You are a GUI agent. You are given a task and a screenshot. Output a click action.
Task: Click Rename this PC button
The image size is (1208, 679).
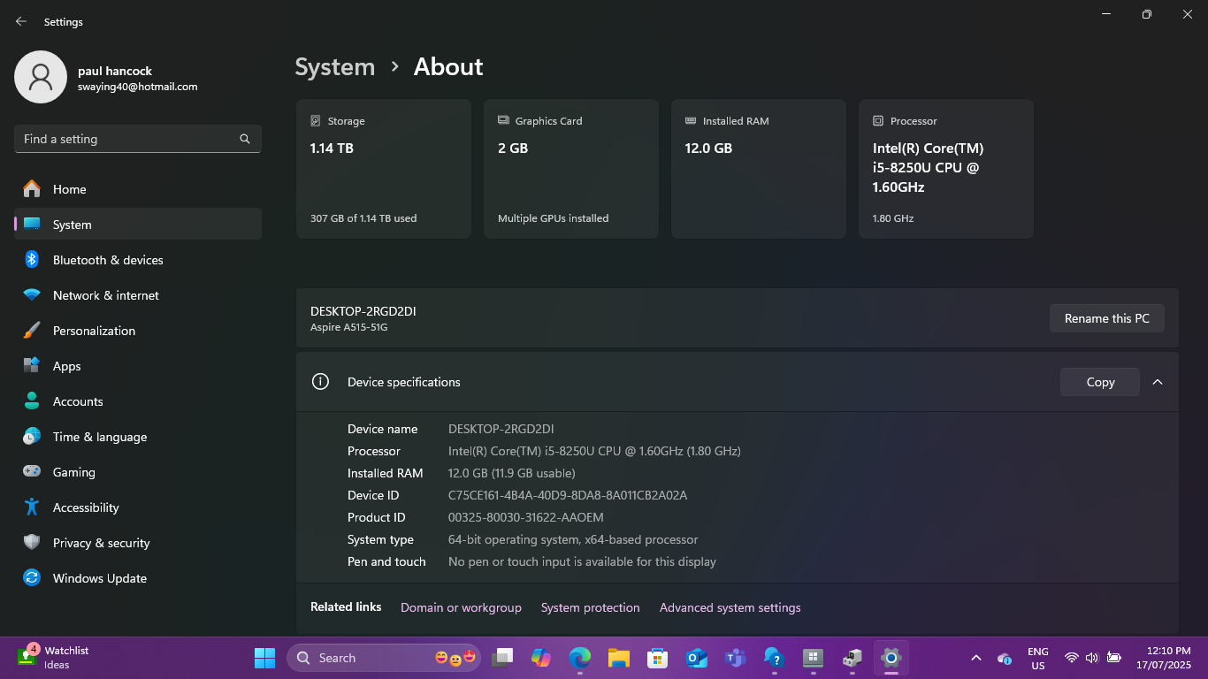1107,318
